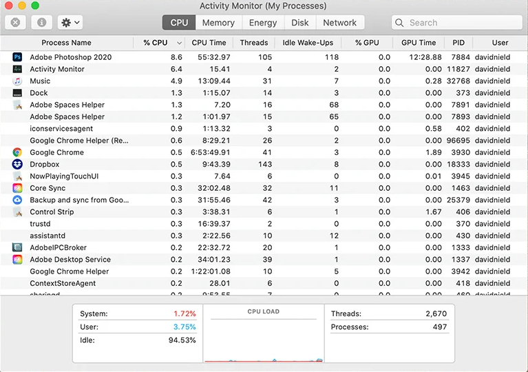This screenshot has height=372, width=528.
Task: Sort by Idle Wake-Ups column
Action: (x=308, y=43)
